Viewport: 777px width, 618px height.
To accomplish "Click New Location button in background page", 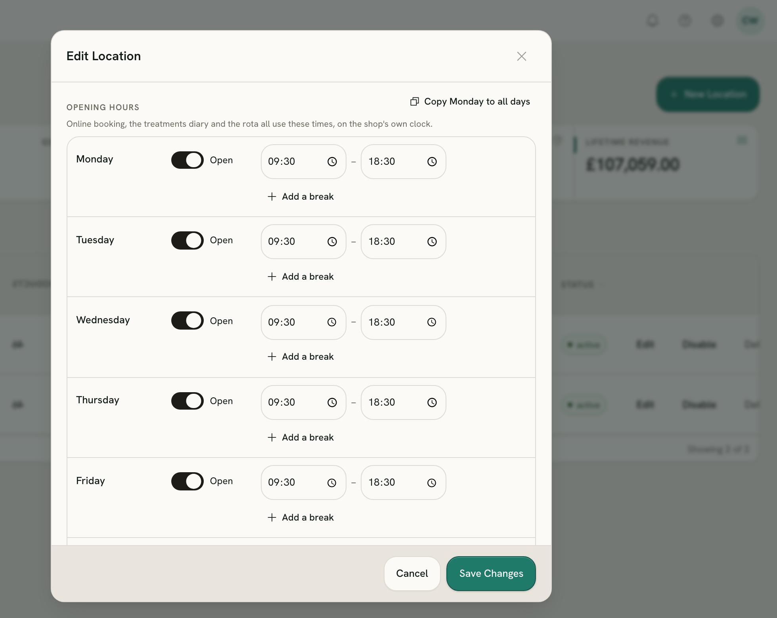I will coord(708,94).
